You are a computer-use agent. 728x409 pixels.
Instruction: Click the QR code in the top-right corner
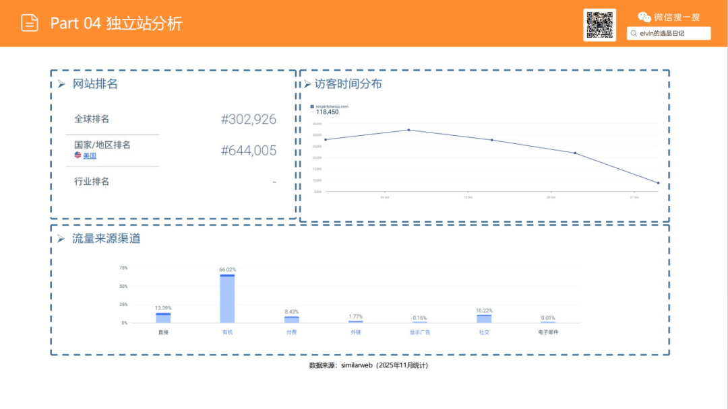(599, 25)
